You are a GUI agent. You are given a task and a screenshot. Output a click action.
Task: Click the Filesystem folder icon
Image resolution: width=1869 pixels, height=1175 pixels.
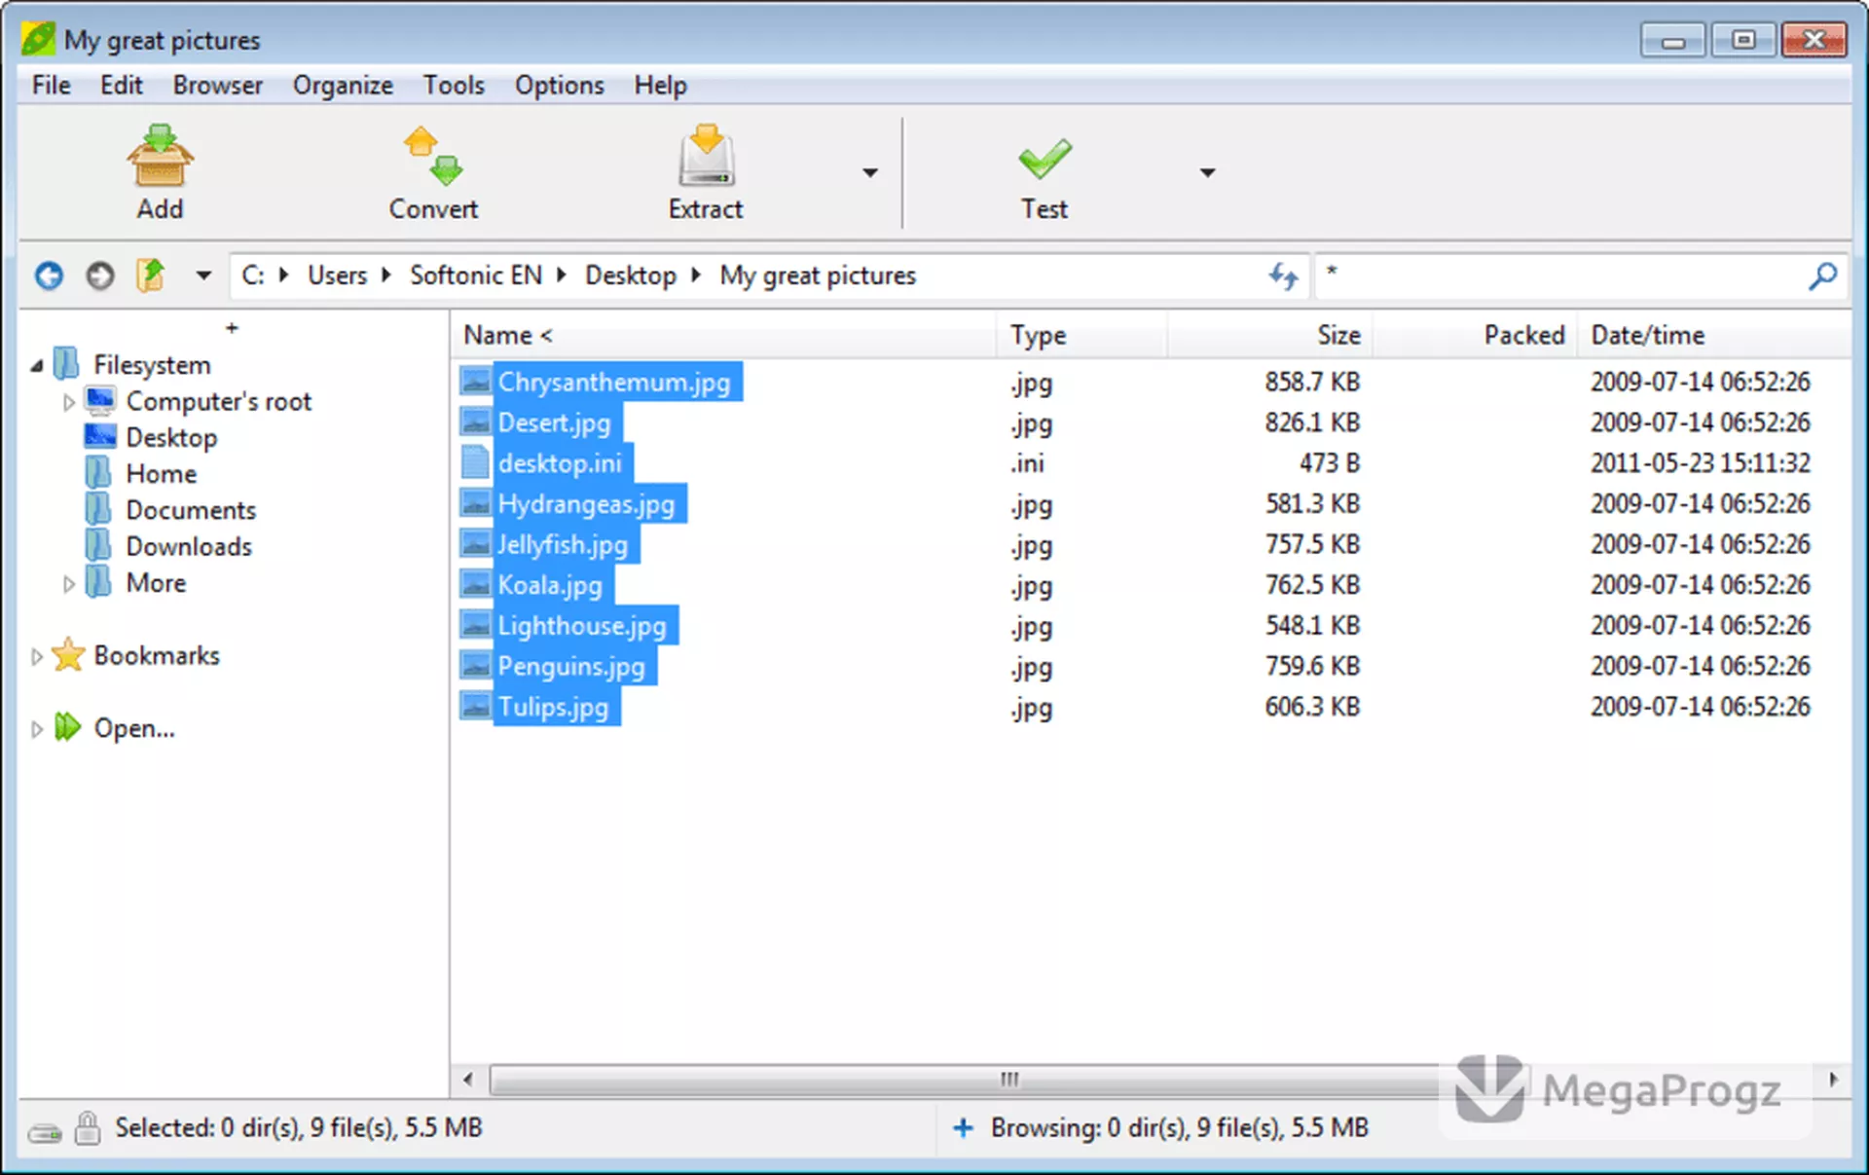[x=66, y=363]
